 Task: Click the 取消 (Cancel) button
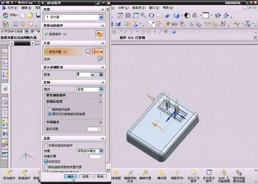pos(100,176)
